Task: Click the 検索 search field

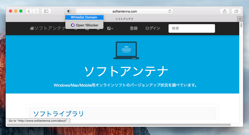Action: pyautogui.click(x=192, y=28)
